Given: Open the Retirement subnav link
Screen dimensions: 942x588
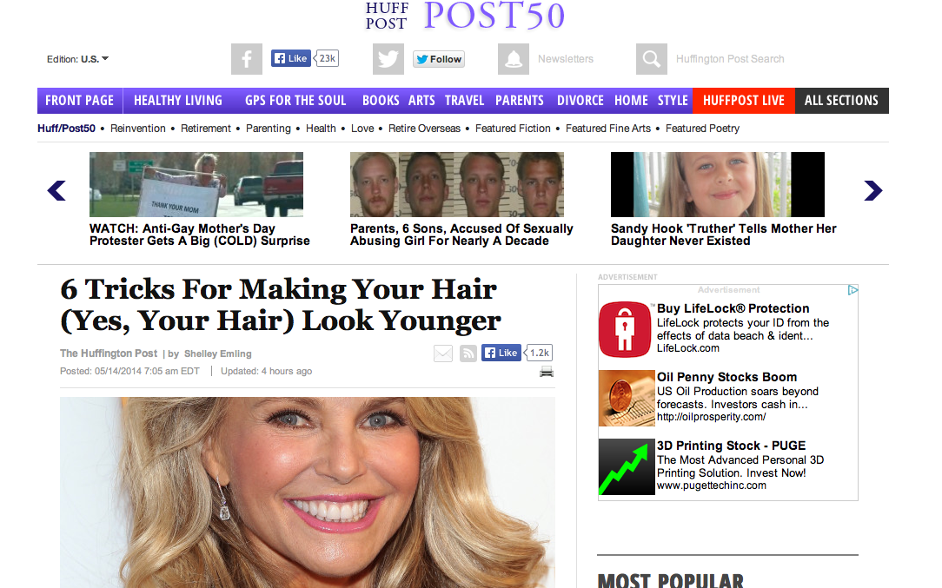Looking at the screenshot, I should click(x=205, y=128).
